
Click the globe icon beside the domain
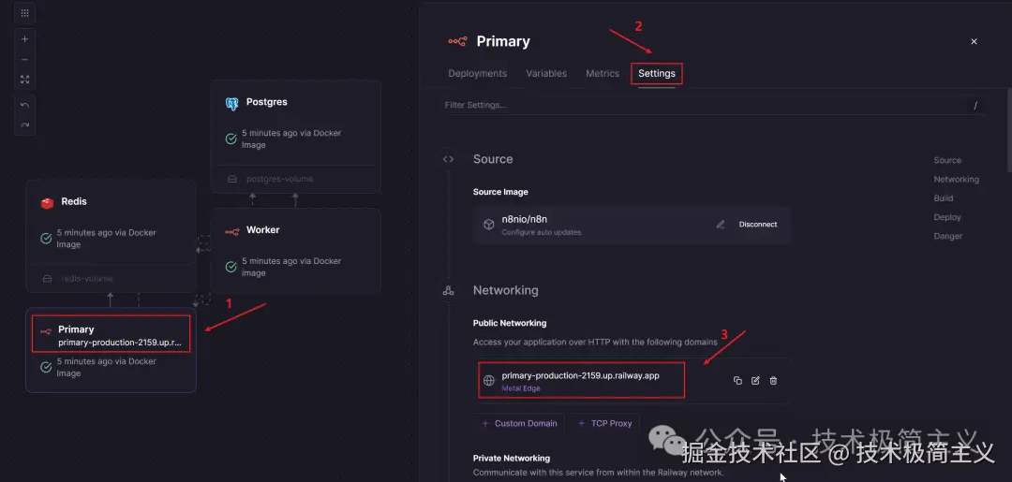pyautogui.click(x=489, y=381)
